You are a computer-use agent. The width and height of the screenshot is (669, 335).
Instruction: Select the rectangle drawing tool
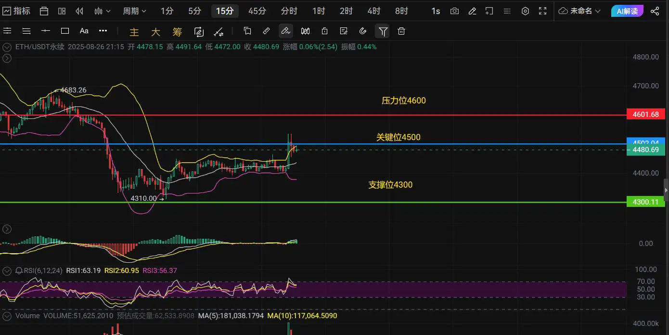coord(65,31)
